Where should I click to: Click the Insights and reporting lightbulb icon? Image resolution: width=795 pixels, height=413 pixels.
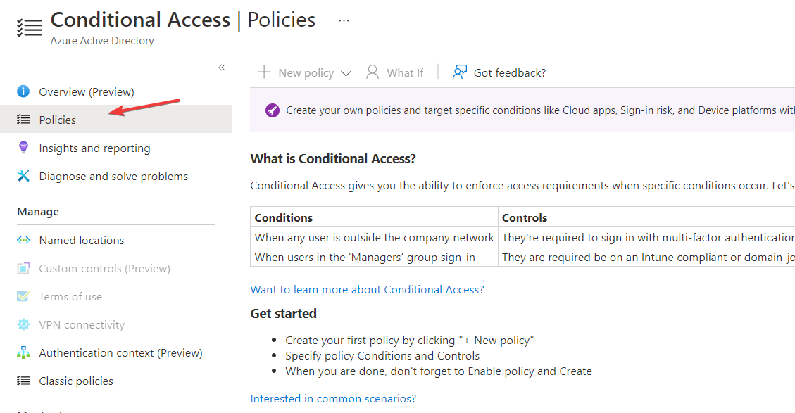coord(23,148)
